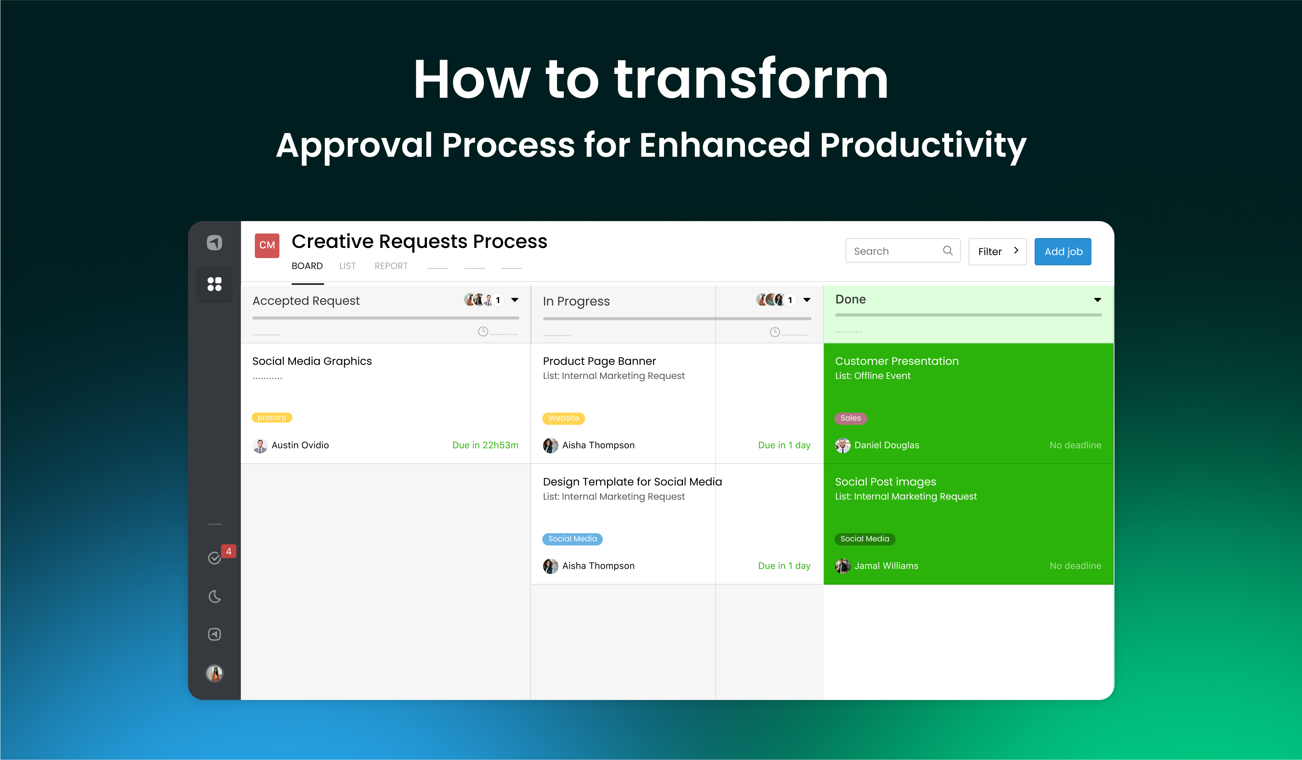Click Aisha Thompson avatar on Design Template card
Viewport: 1302px width, 760px height.
(551, 566)
